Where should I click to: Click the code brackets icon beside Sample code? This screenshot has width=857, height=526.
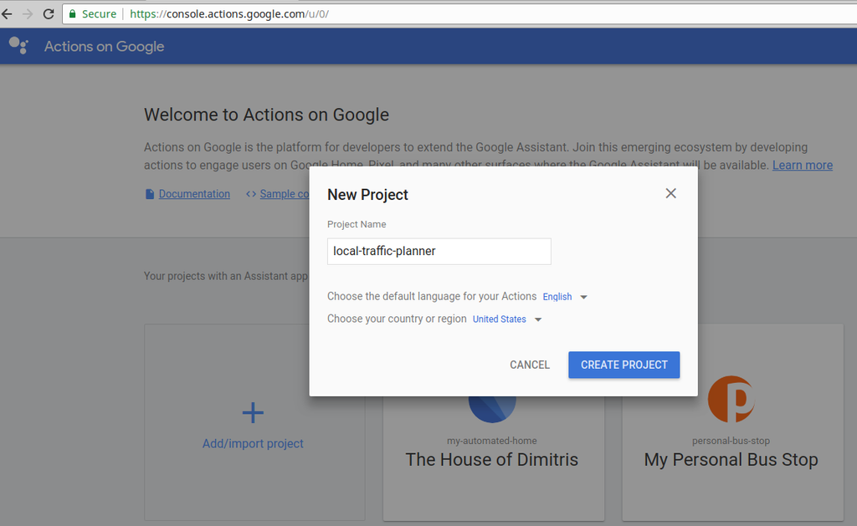tap(251, 194)
